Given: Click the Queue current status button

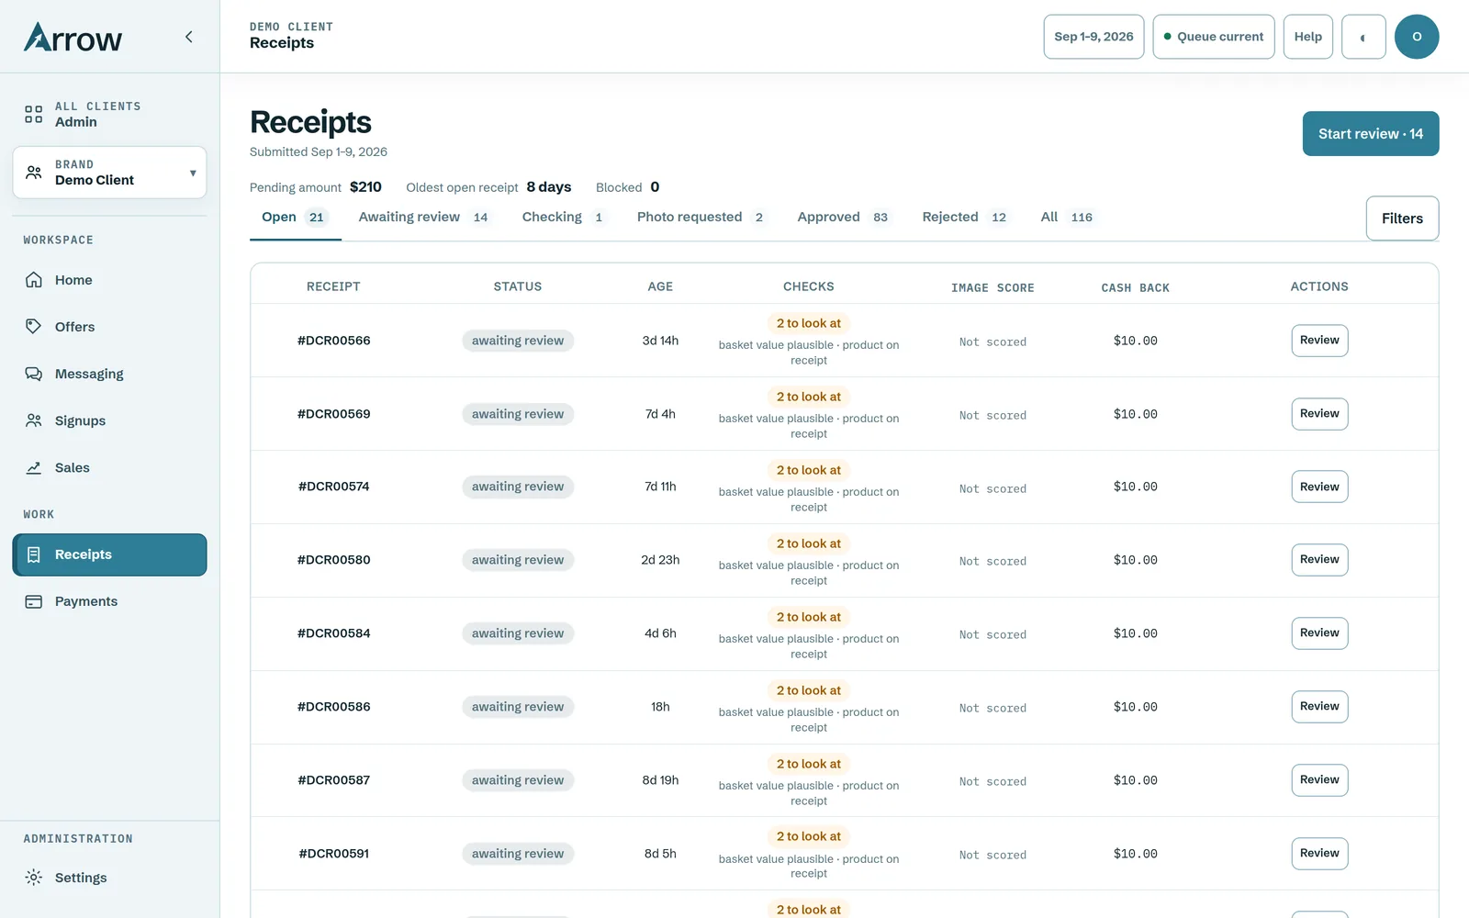Looking at the screenshot, I should click(1213, 37).
